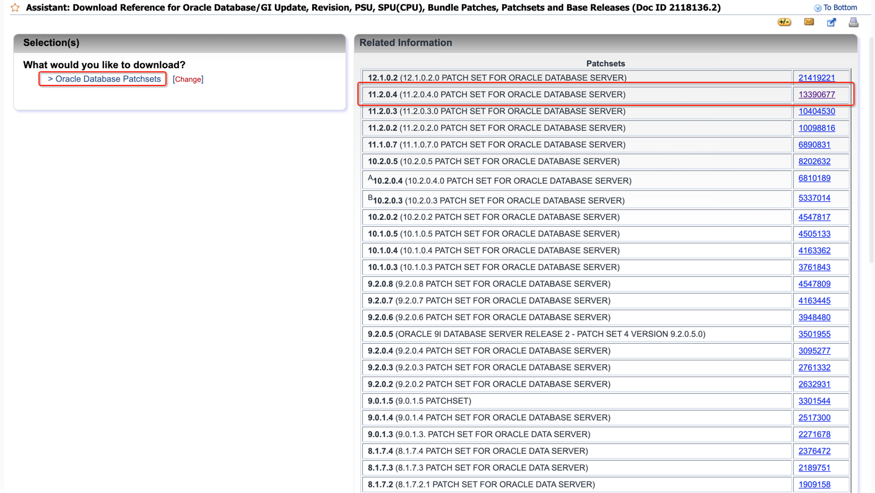This screenshot has width=875, height=493.
Task: Click the 12.1.0.2 patch set description text
Action: click(497, 77)
